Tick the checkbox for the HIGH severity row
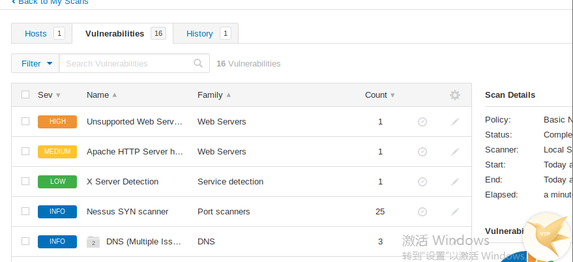This screenshot has width=573, height=262. tap(25, 121)
